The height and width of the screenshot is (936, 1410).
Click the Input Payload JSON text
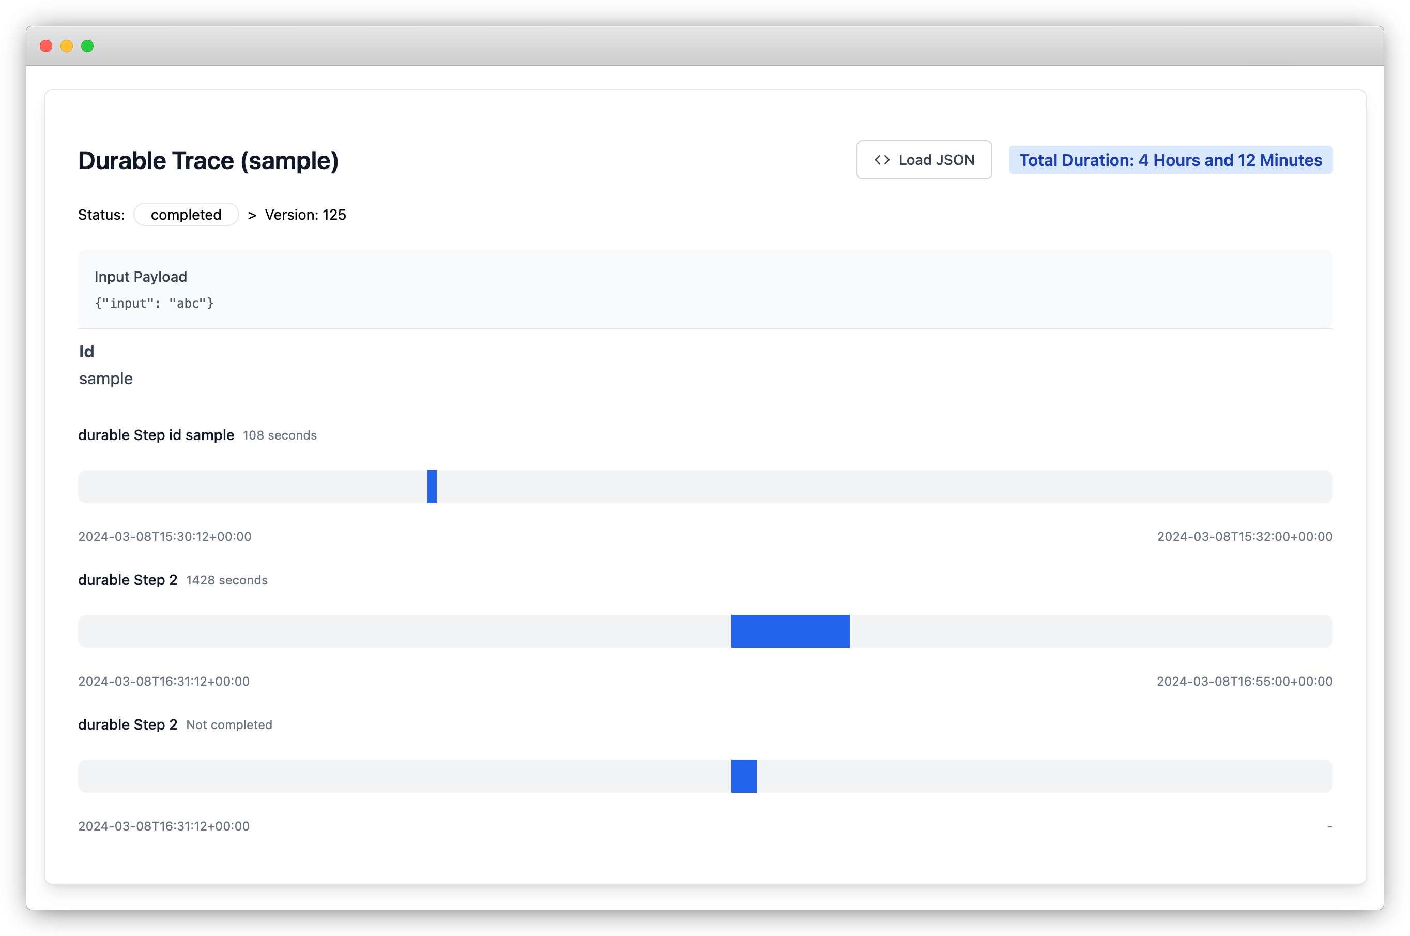(x=154, y=303)
